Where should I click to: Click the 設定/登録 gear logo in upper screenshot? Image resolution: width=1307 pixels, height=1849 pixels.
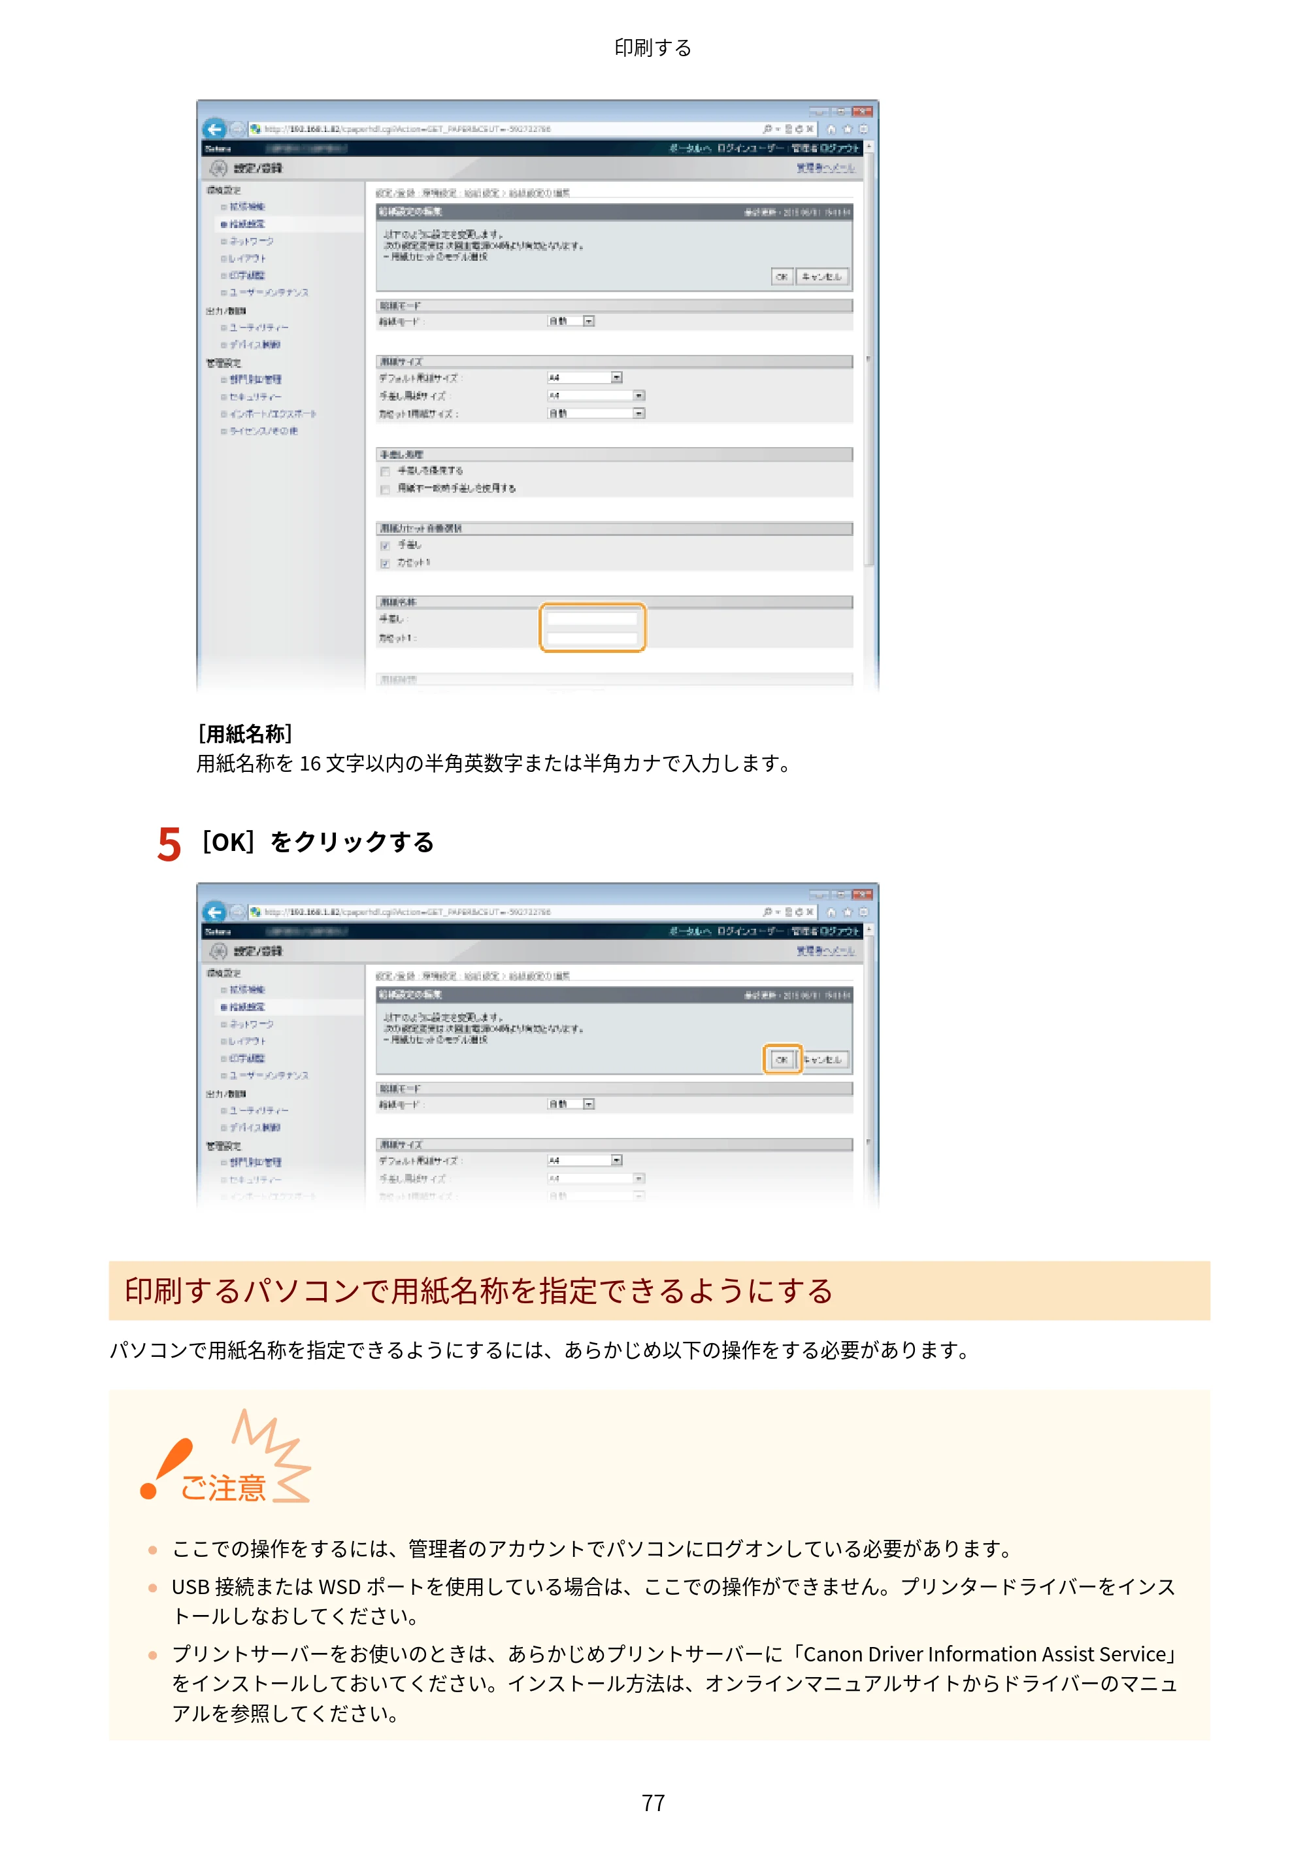218,167
